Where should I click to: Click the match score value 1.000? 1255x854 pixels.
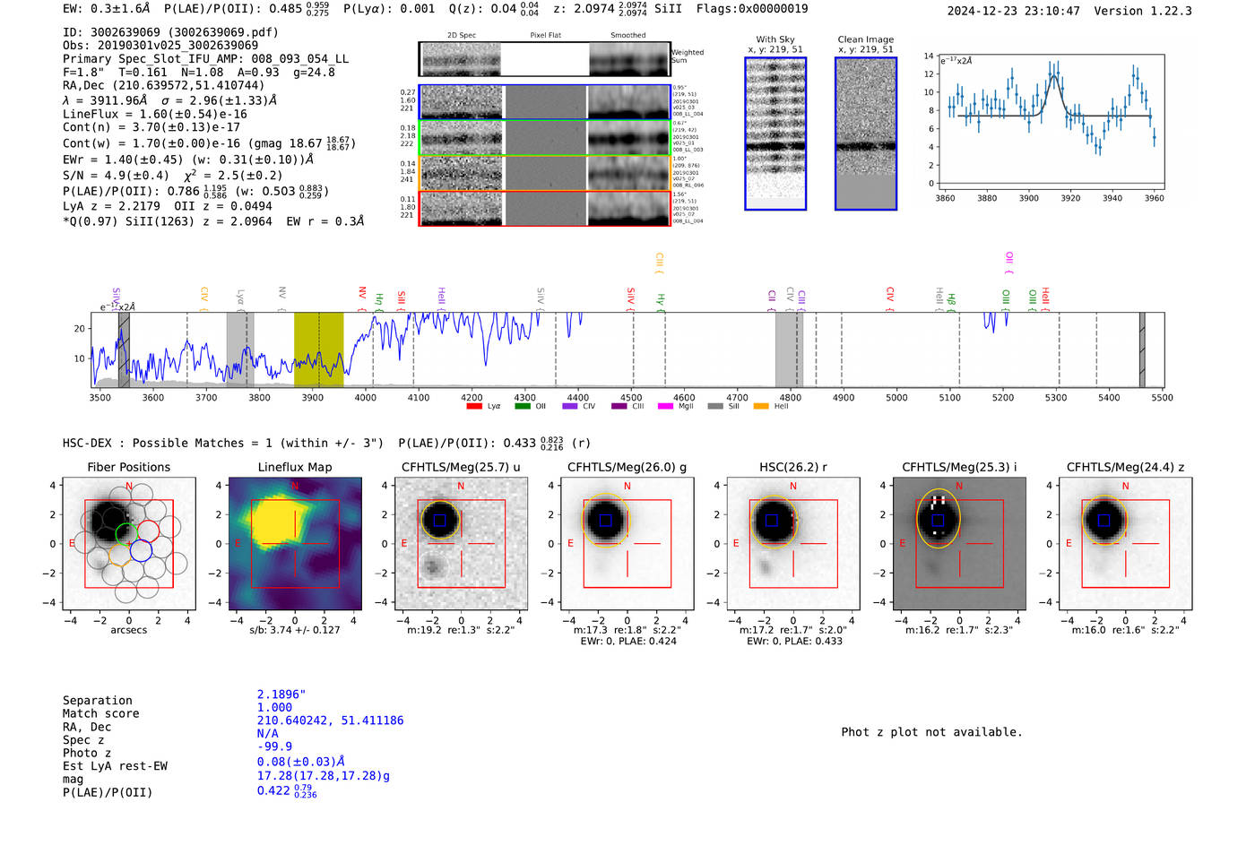274,708
